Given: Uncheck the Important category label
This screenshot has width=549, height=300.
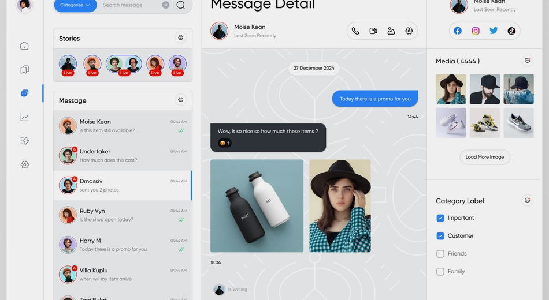Looking at the screenshot, I should (440, 218).
